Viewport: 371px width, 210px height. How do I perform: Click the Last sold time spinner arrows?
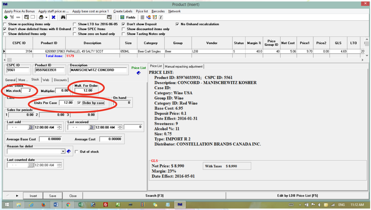60,127
